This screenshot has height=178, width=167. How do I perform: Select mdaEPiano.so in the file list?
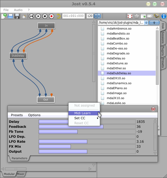tap(127, 88)
